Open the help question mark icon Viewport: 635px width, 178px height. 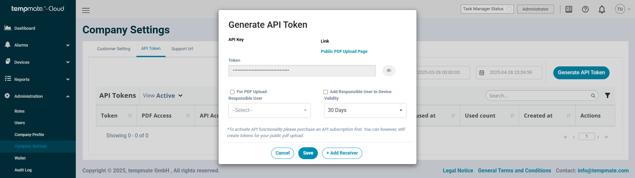[x=585, y=9]
